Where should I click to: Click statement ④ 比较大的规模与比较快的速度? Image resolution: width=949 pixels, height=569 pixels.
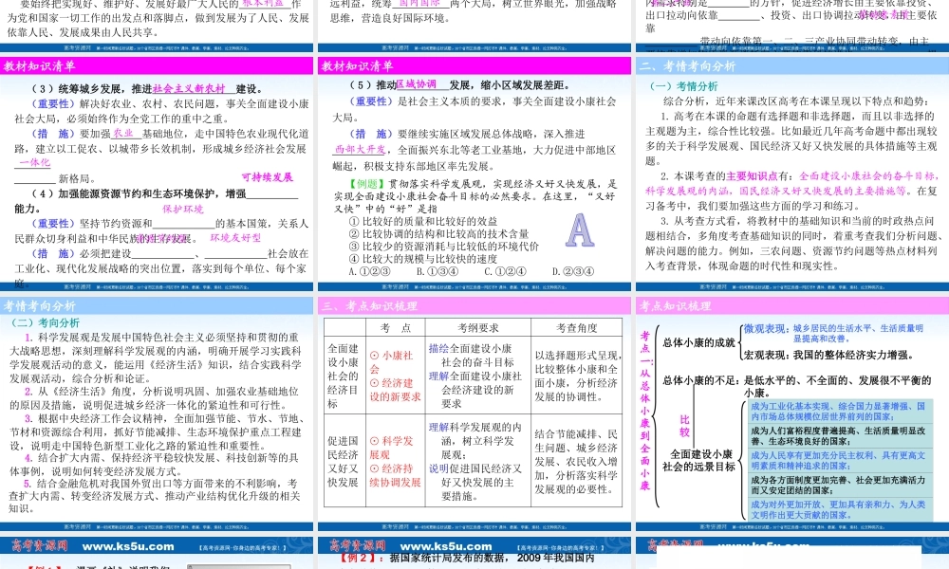(x=423, y=259)
